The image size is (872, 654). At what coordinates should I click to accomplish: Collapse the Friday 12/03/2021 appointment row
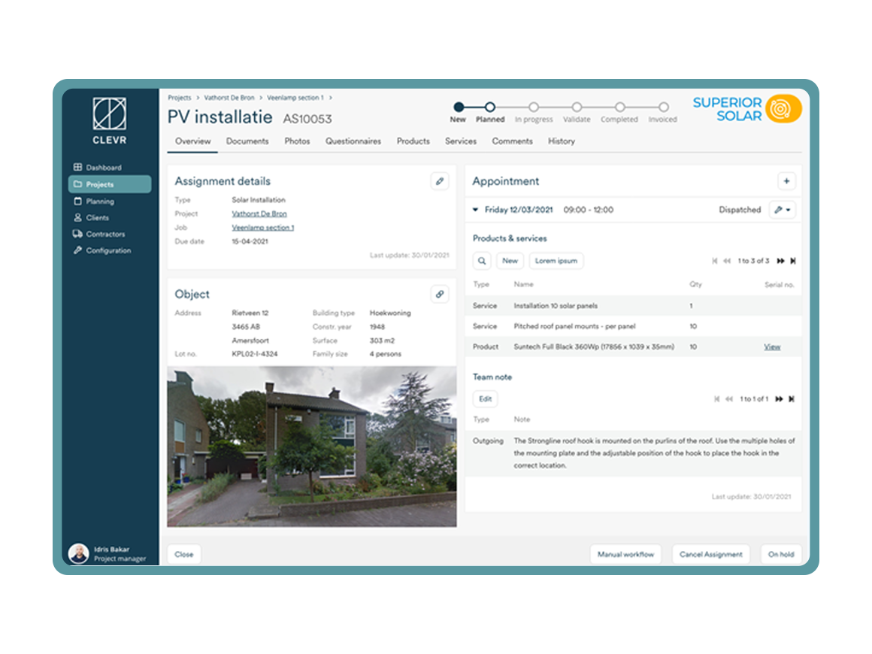476,210
